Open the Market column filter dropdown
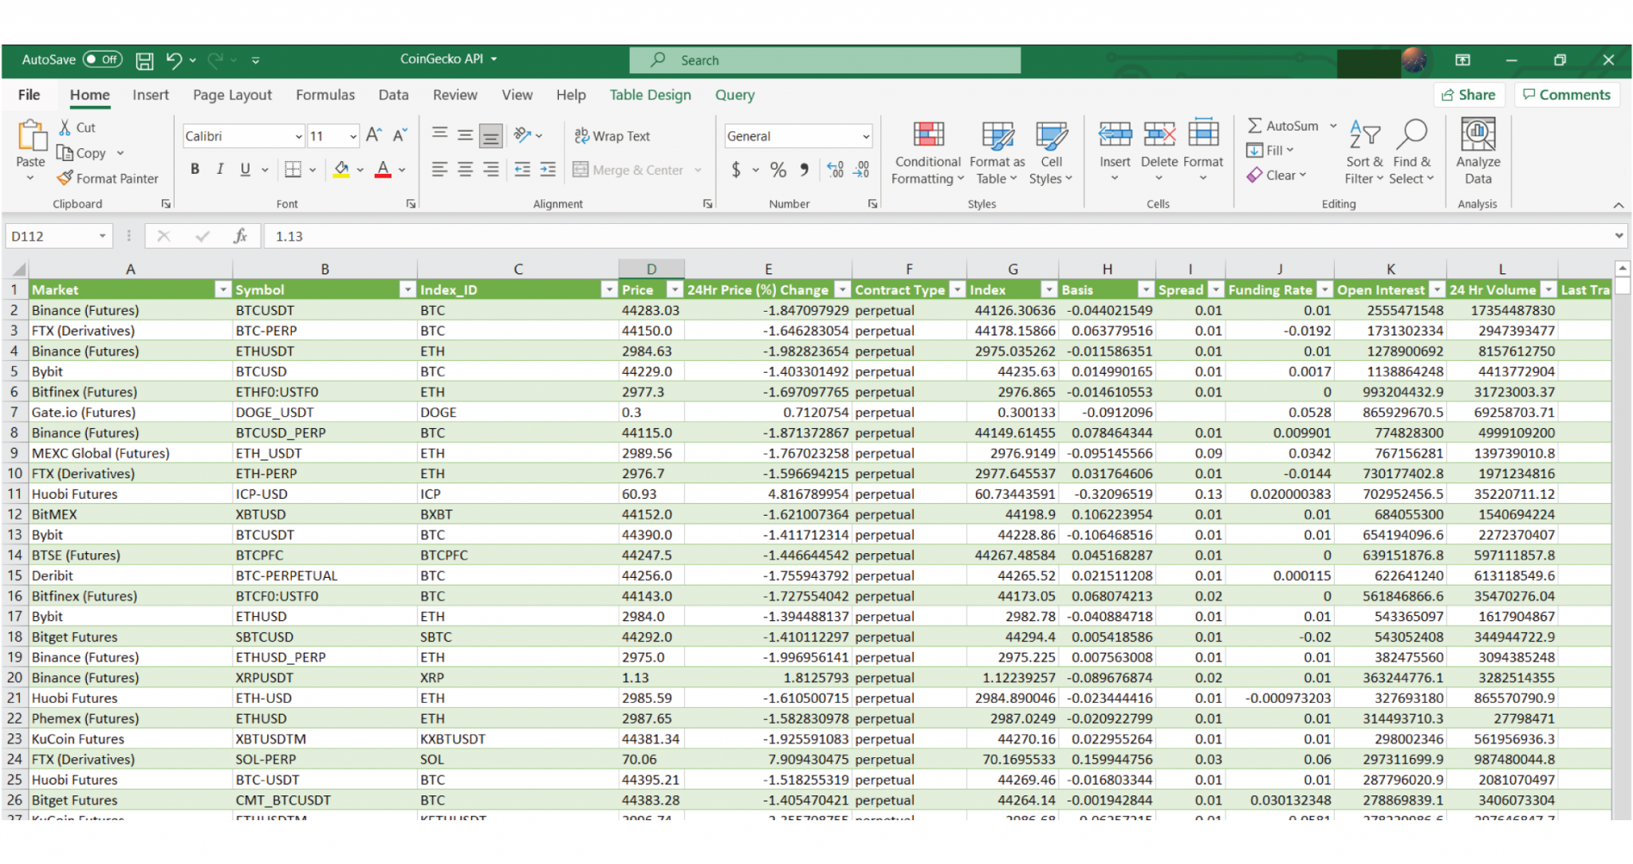 coord(222,290)
